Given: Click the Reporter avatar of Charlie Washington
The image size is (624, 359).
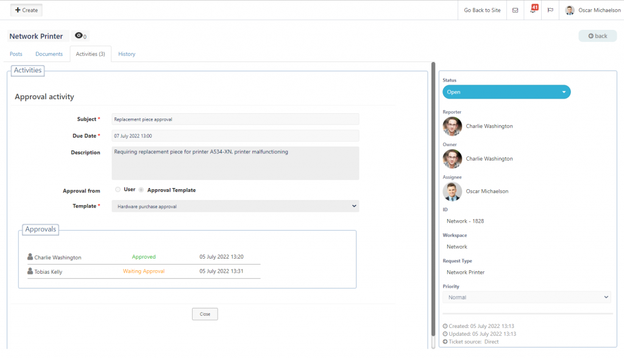Looking at the screenshot, I should coord(453,127).
